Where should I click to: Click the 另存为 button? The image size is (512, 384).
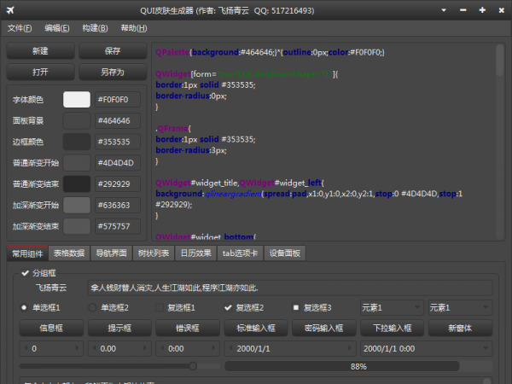coord(113,72)
